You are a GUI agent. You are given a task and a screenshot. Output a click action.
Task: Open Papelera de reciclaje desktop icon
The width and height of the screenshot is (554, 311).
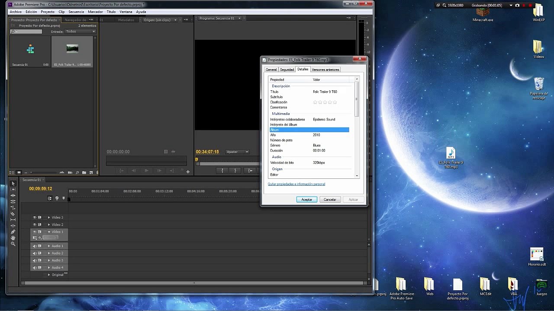click(539, 88)
